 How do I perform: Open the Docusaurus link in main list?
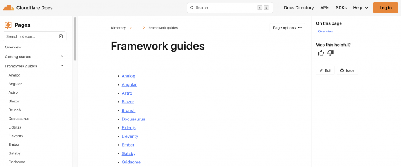(x=133, y=119)
